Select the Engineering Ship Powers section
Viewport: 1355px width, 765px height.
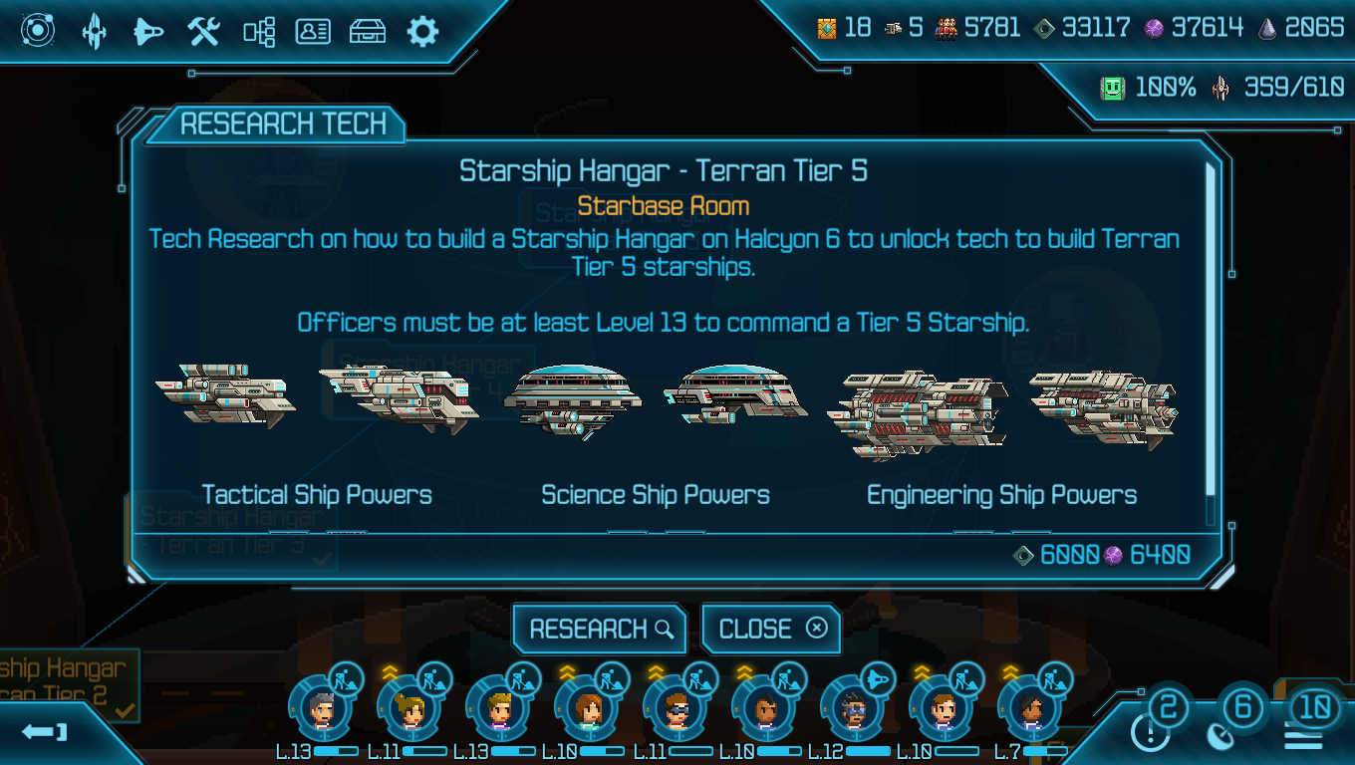1001,495
